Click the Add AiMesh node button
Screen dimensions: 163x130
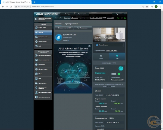64,28
